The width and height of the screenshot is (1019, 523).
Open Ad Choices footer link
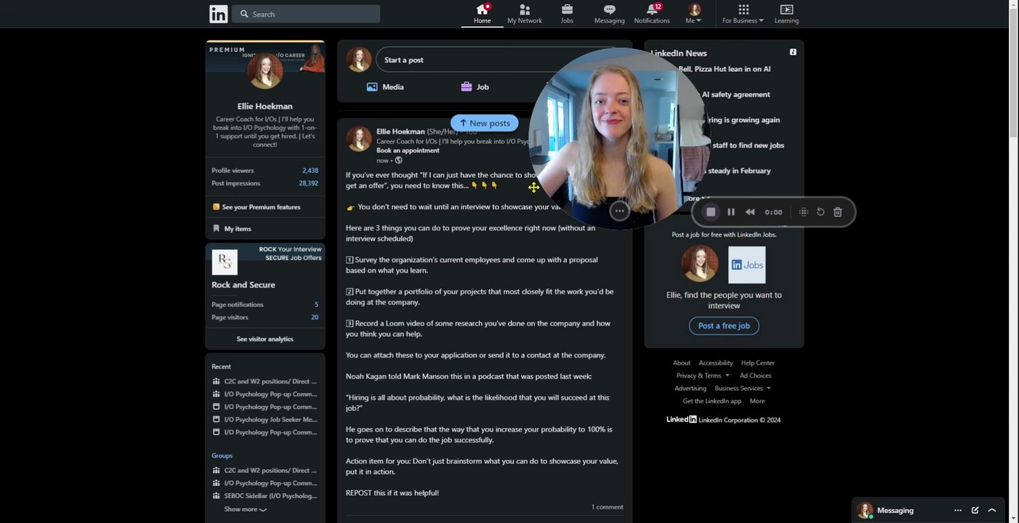(756, 376)
